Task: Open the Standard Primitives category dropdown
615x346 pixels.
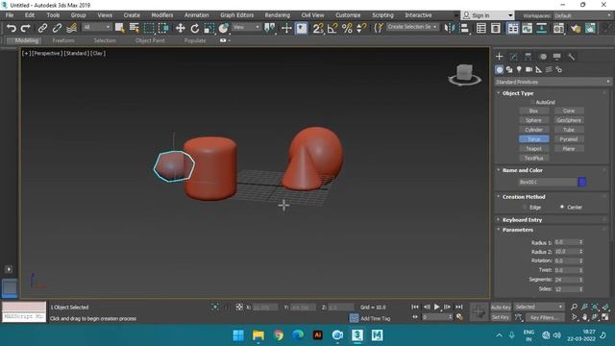Action: pyautogui.click(x=553, y=82)
